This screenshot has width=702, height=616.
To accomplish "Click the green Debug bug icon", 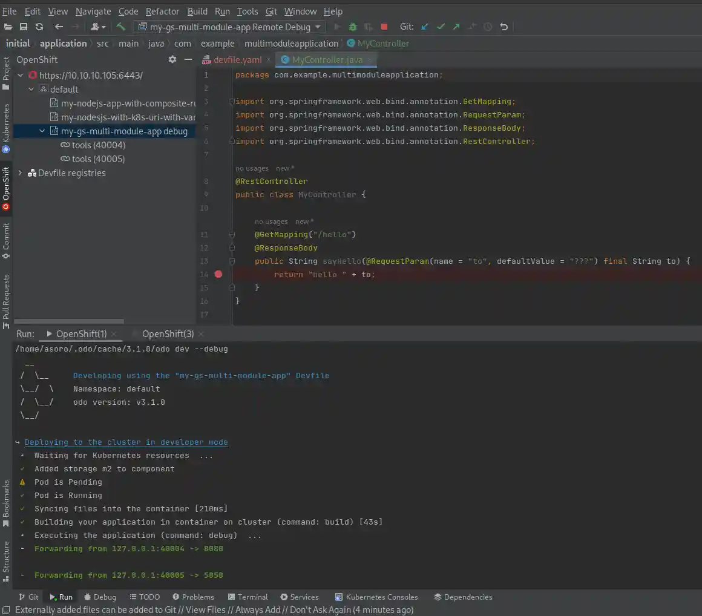I will pos(352,27).
